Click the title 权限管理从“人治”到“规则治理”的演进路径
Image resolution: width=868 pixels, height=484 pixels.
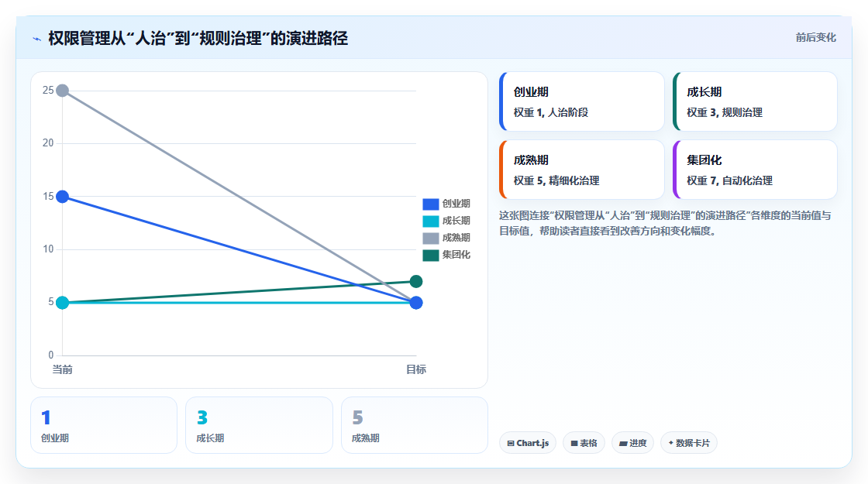pos(198,38)
